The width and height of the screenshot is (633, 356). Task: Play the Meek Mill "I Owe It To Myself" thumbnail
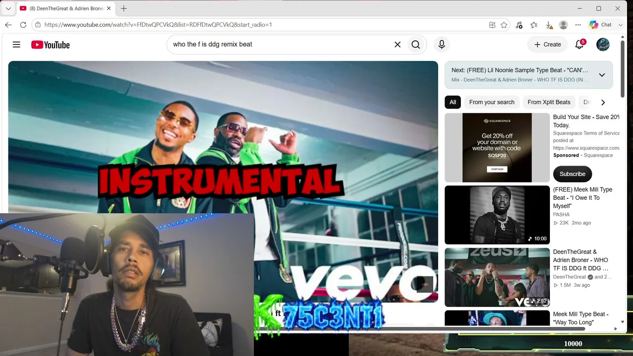click(497, 215)
